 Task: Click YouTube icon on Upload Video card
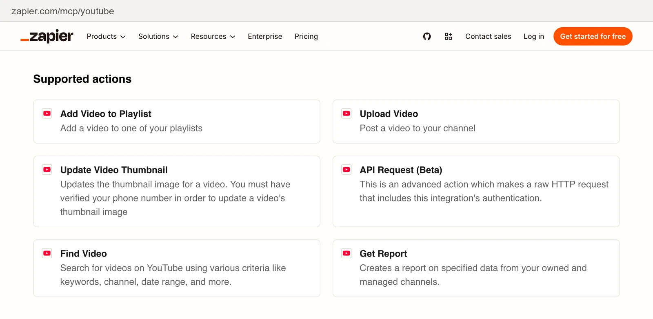click(x=346, y=113)
